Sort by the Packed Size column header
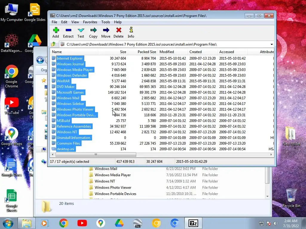The width and height of the screenshot is (306, 229). click(143, 52)
